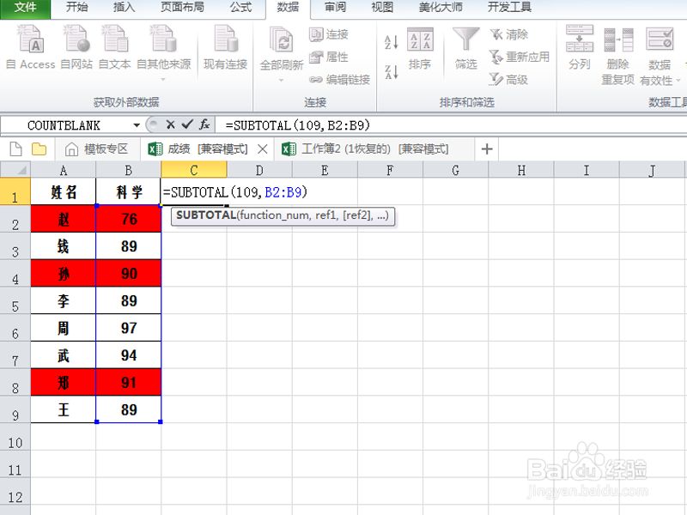Open the 模板专区 template tab

point(97,149)
